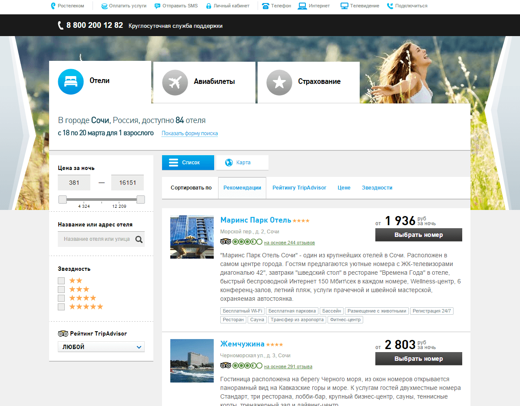Tick the two-star filter checkbox
Screen dimensions: 520x406
click(x=61, y=281)
